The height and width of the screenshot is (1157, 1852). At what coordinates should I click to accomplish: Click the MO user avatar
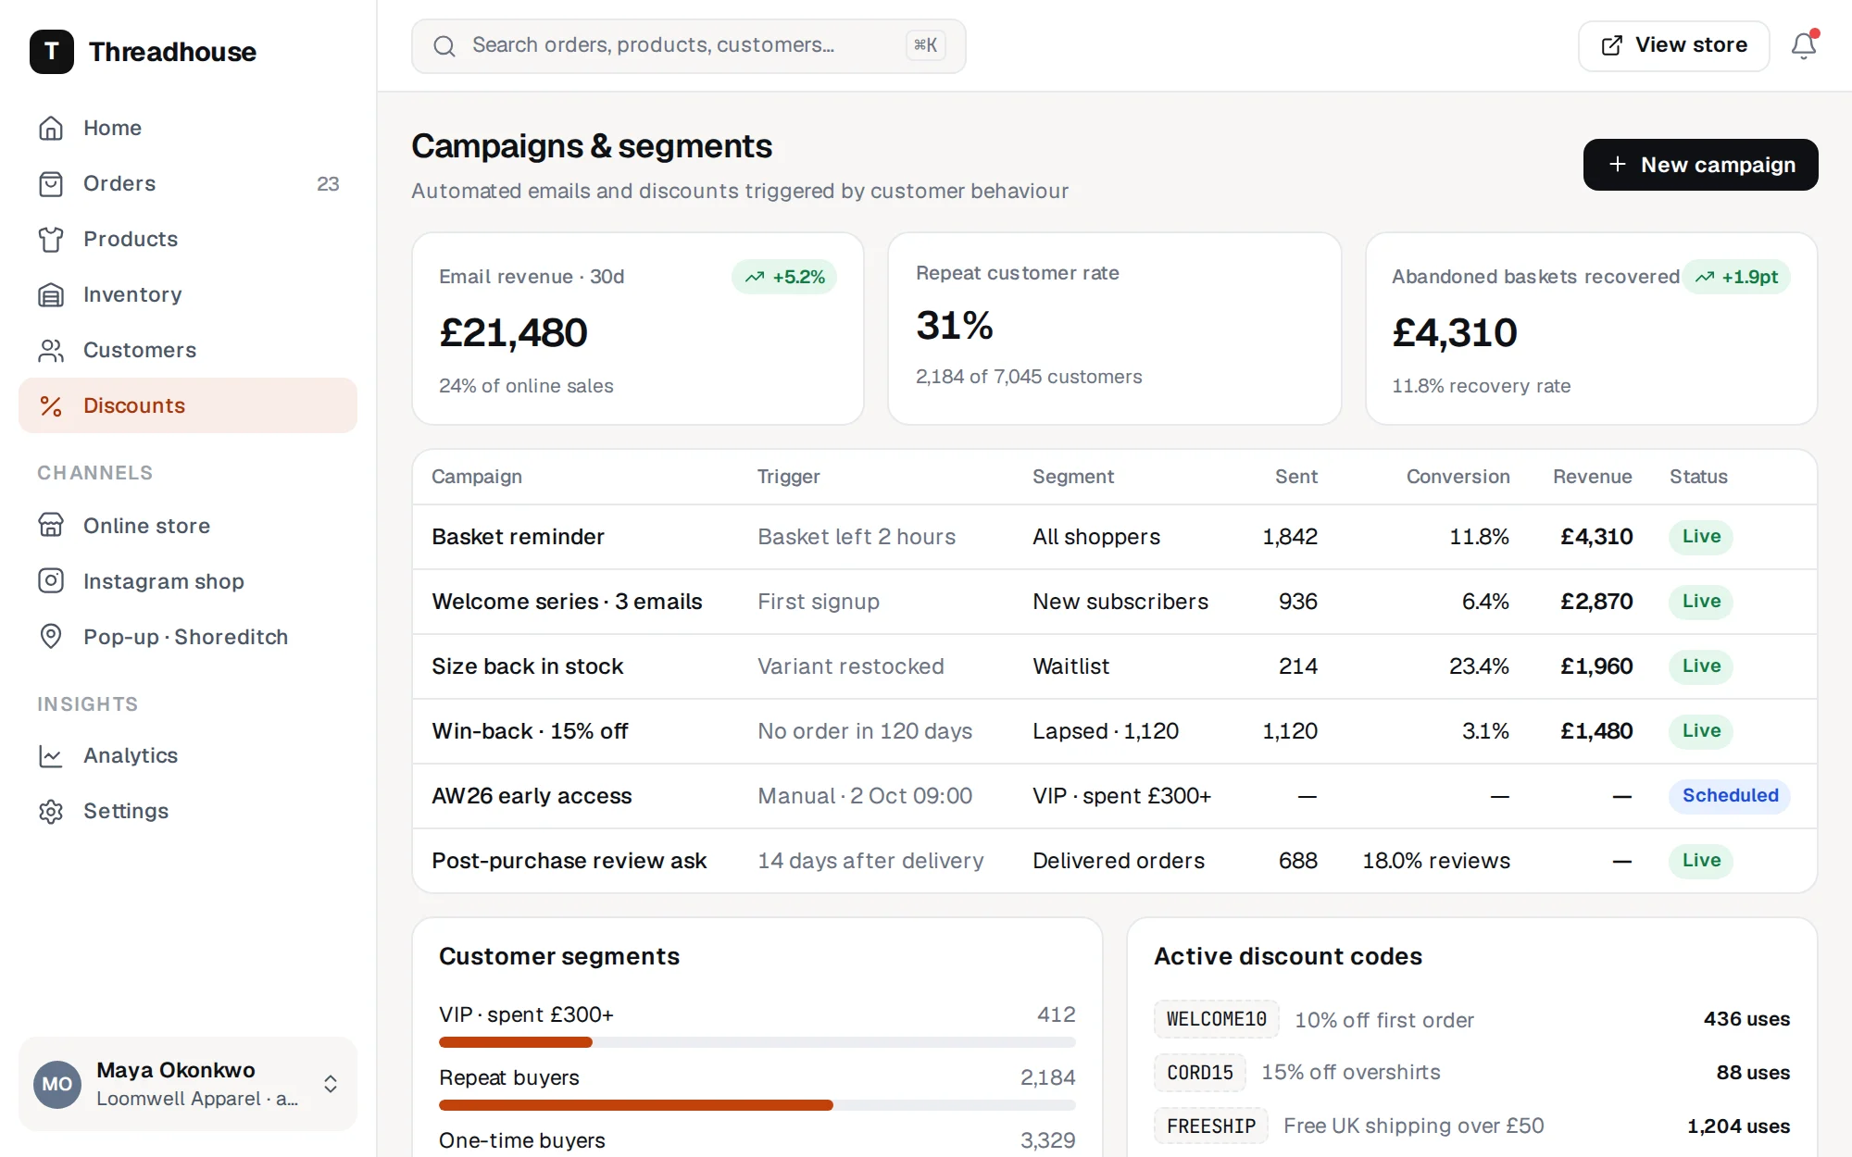[x=57, y=1084]
